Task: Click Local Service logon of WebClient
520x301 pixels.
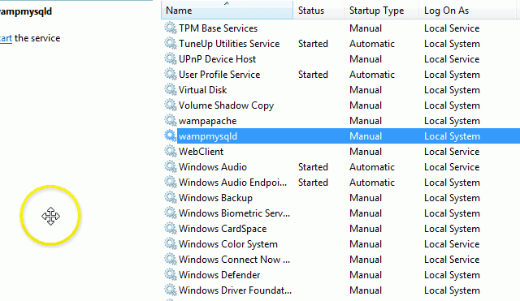Action: pyautogui.click(x=452, y=152)
